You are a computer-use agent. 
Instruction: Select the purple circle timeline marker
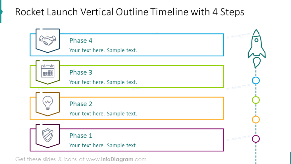(256, 139)
